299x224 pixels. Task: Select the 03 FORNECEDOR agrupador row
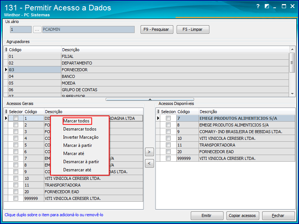(146, 70)
